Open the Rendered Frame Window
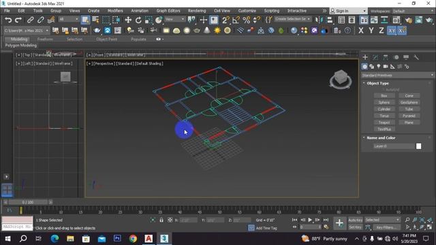The image size is (436, 245). (419, 20)
